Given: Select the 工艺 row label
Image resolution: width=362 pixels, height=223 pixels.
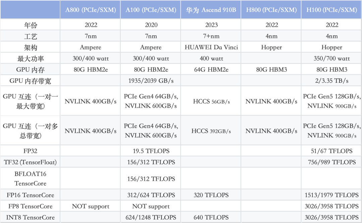Looking at the screenshot, I should click(x=31, y=36).
